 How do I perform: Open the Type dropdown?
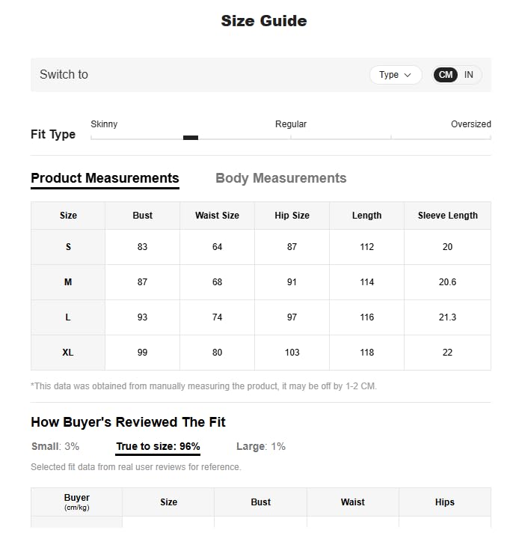(x=395, y=75)
